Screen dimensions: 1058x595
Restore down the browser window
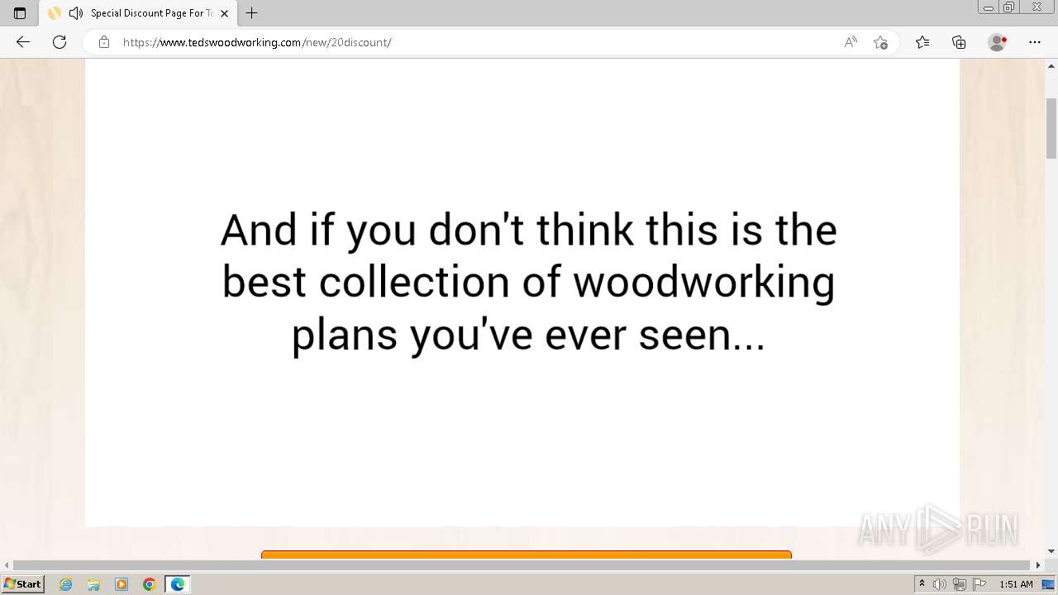[x=1008, y=7]
